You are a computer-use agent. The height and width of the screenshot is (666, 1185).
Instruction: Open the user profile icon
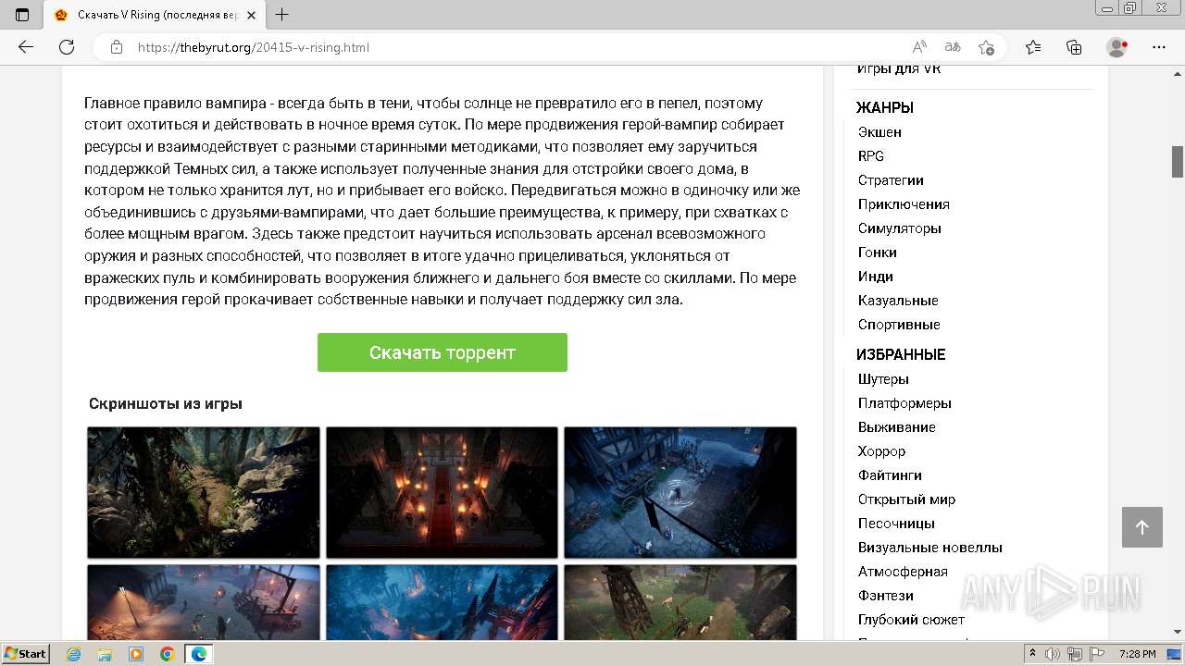click(x=1117, y=47)
